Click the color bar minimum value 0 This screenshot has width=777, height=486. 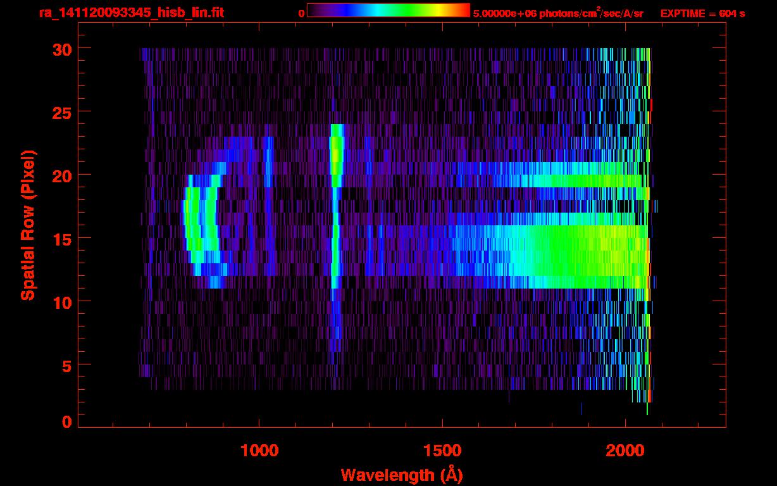click(301, 13)
